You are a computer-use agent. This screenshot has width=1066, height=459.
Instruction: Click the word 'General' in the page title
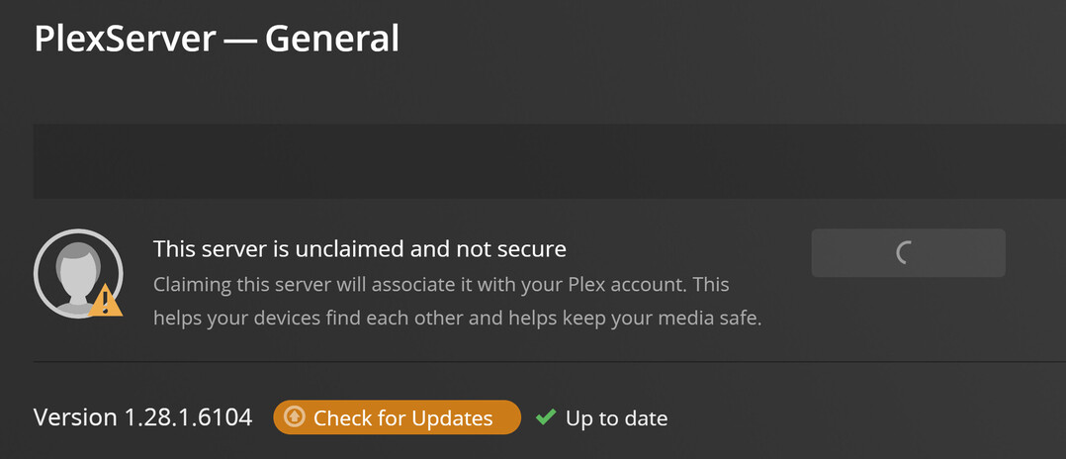332,39
